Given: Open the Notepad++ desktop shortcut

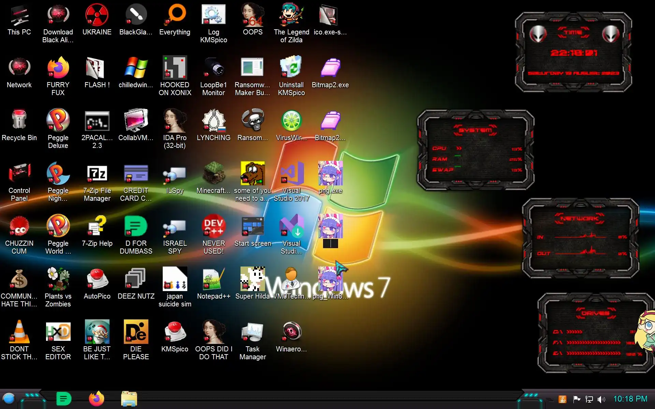Looking at the screenshot, I should (214, 279).
